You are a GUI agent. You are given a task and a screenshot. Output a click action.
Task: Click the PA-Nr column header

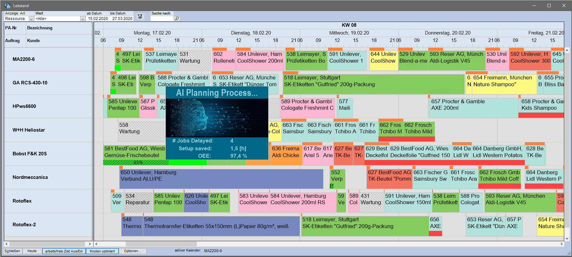15,28
